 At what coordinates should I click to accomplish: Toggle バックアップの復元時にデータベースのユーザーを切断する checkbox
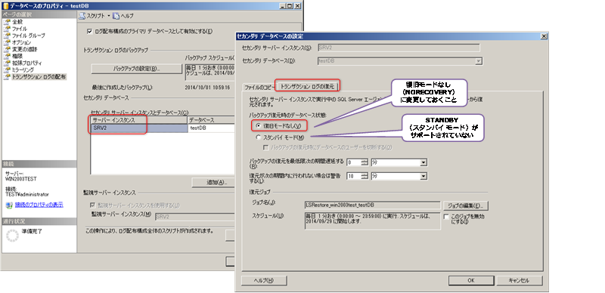[266, 147]
